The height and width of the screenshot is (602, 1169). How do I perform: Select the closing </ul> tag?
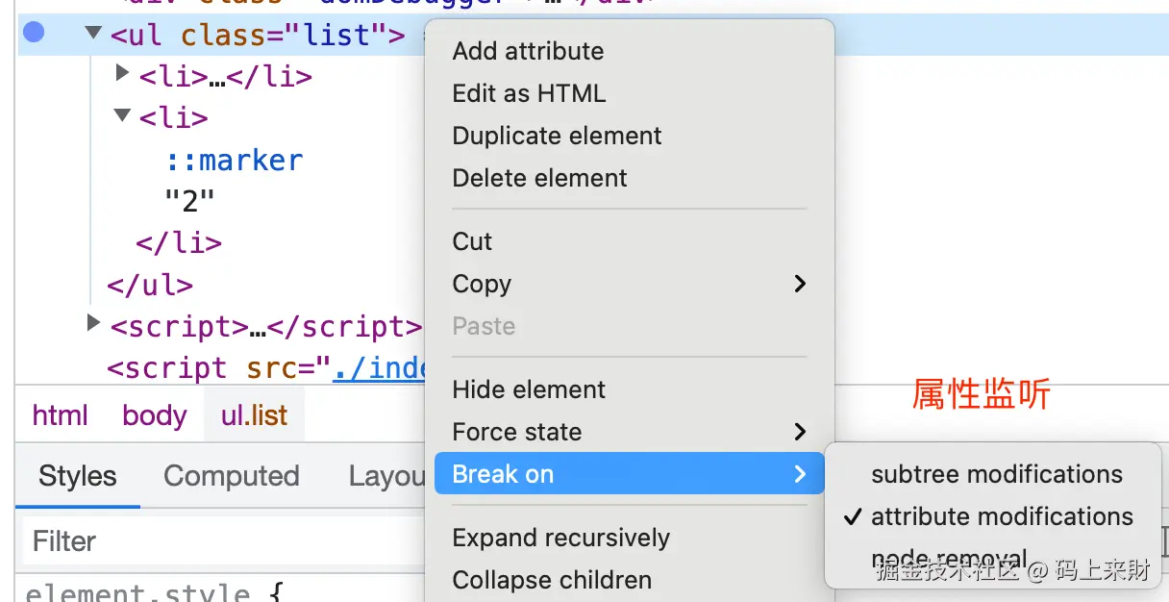point(150,286)
